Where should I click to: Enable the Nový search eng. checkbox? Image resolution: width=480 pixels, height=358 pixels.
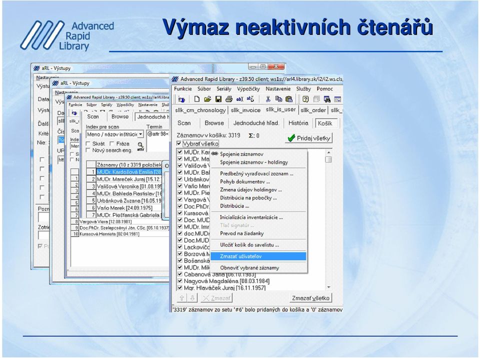click(88, 150)
